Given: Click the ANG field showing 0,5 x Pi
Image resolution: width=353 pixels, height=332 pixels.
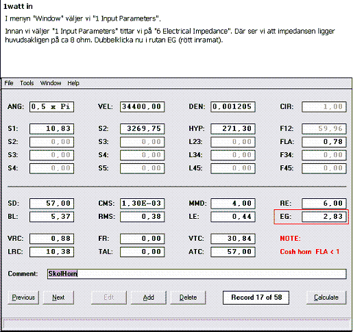Looking at the screenshot, I should tap(51, 107).
